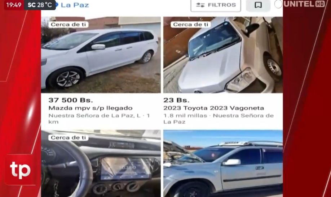Open listing titled Mazda mpv s/p llegado
The image size is (331, 197).
91,108
